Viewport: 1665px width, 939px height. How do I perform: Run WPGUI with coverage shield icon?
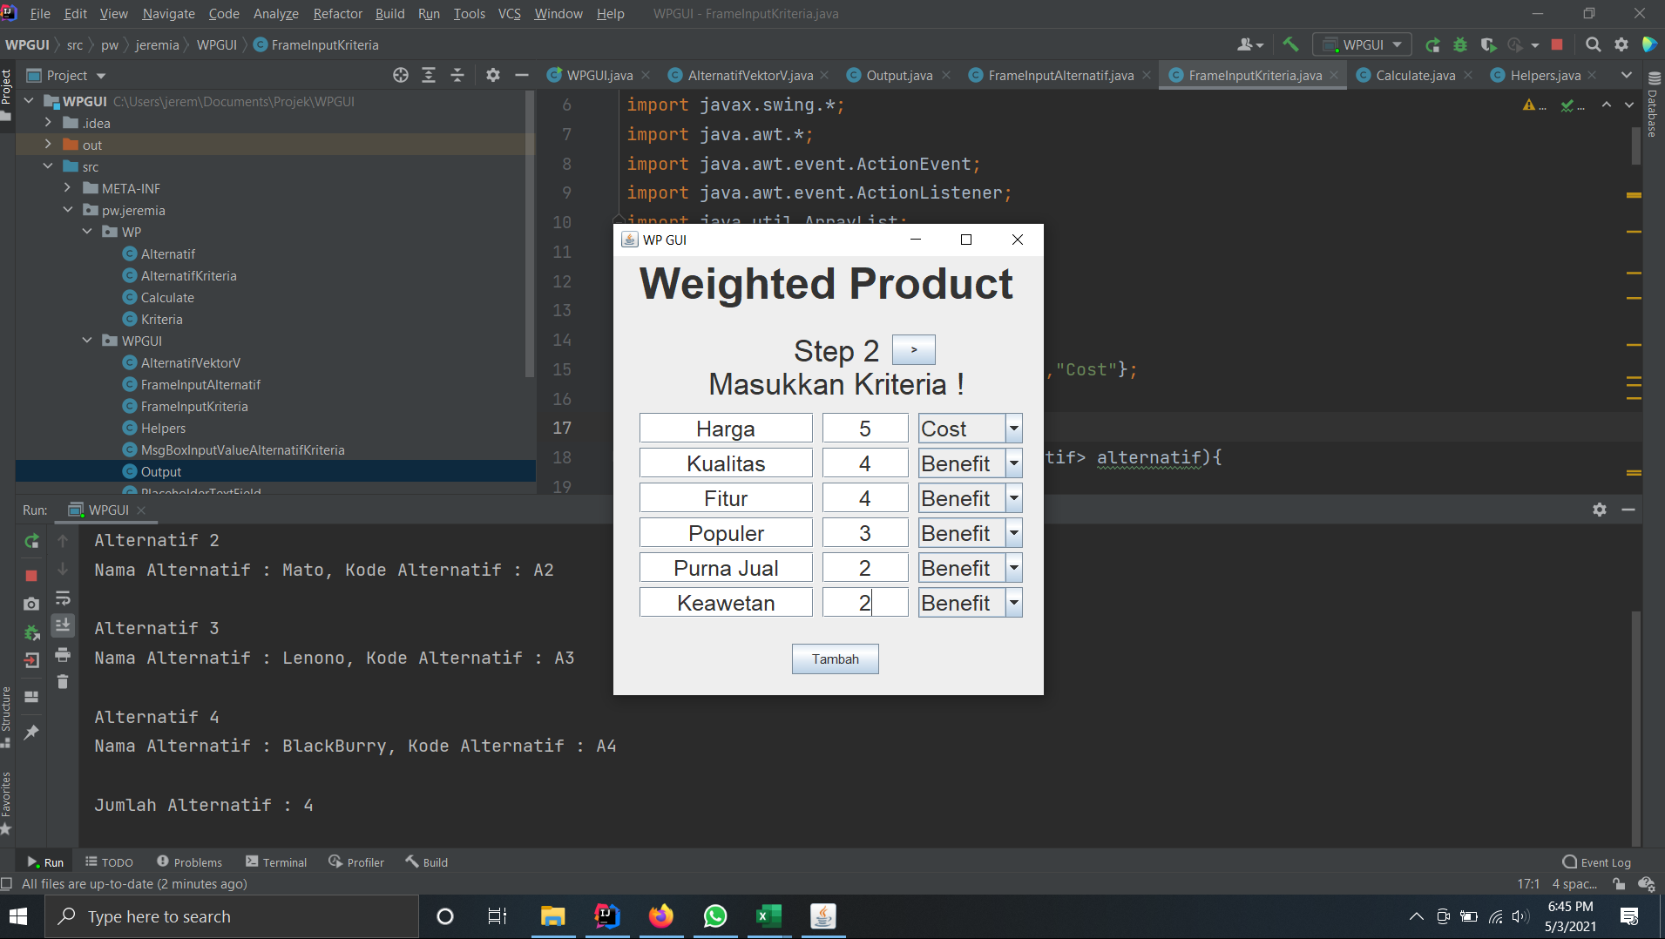tap(1488, 44)
